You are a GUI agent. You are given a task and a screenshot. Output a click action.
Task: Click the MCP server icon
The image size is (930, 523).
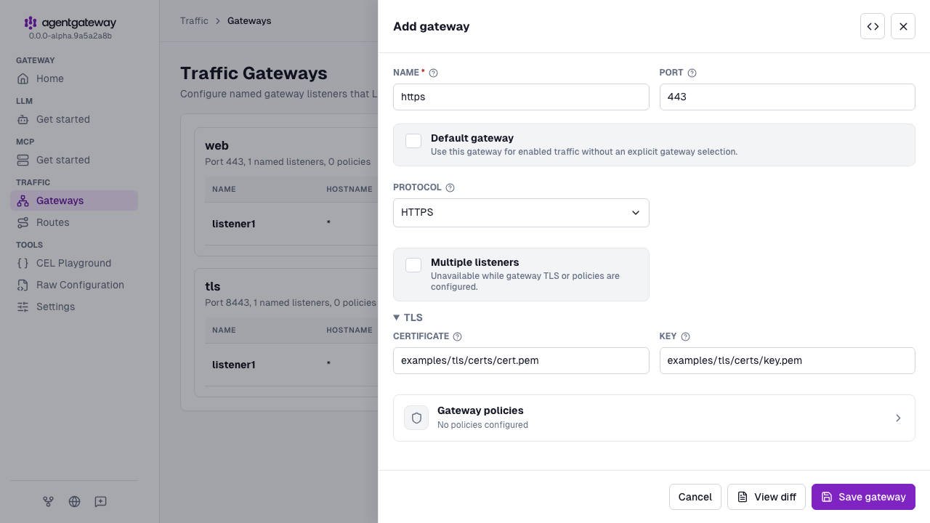click(x=23, y=160)
